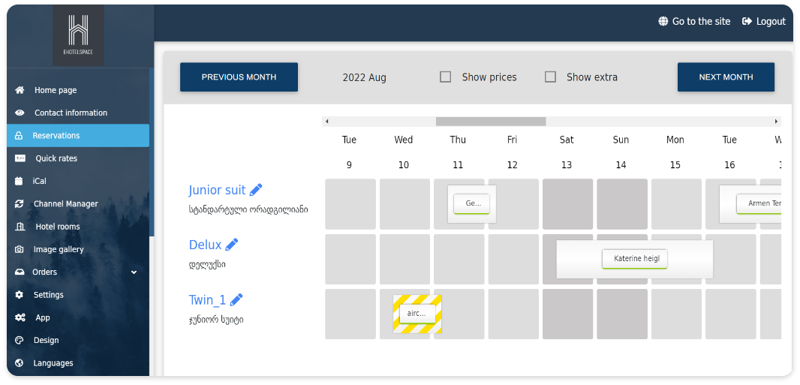Click the Logout arrow icon
The height and width of the screenshot is (385, 800).
coord(747,22)
